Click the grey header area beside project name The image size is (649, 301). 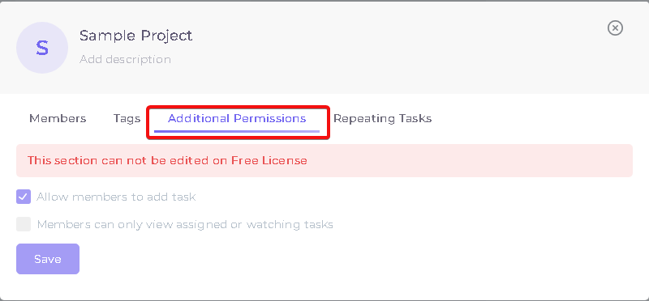click(393, 48)
